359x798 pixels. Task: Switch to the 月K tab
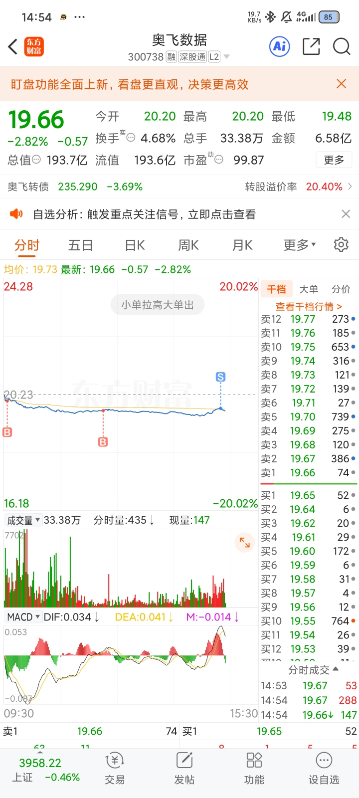(242, 245)
